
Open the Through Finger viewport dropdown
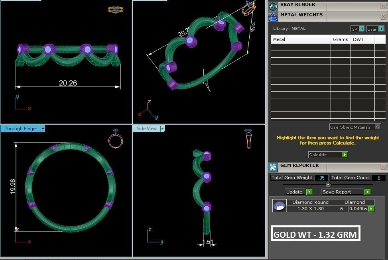click(43, 129)
